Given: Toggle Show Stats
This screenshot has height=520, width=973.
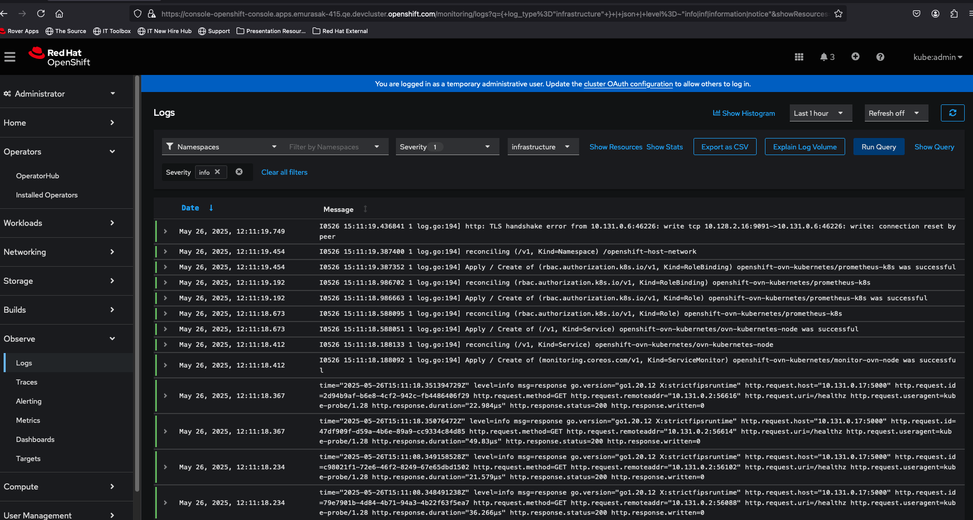Looking at the screenshot, I should click(665, 147).
